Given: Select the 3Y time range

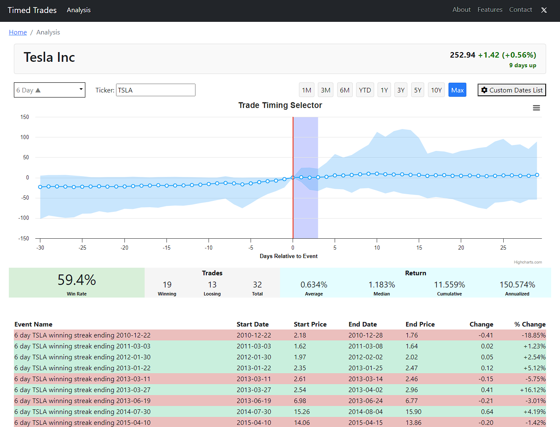Looking at the screenshot, I should coord(401,90).
